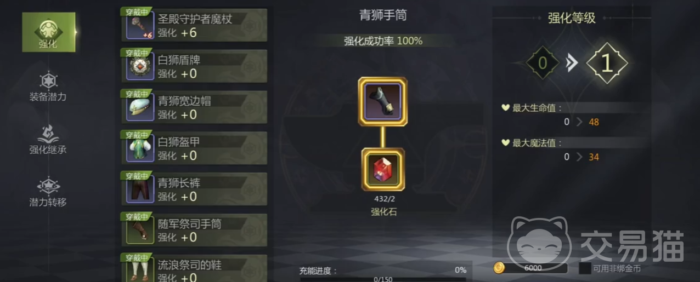This screenshot has height=282, width=700.
Task: Select the 白狮盔甲 armor icon
Action: [x=140, y=149]
